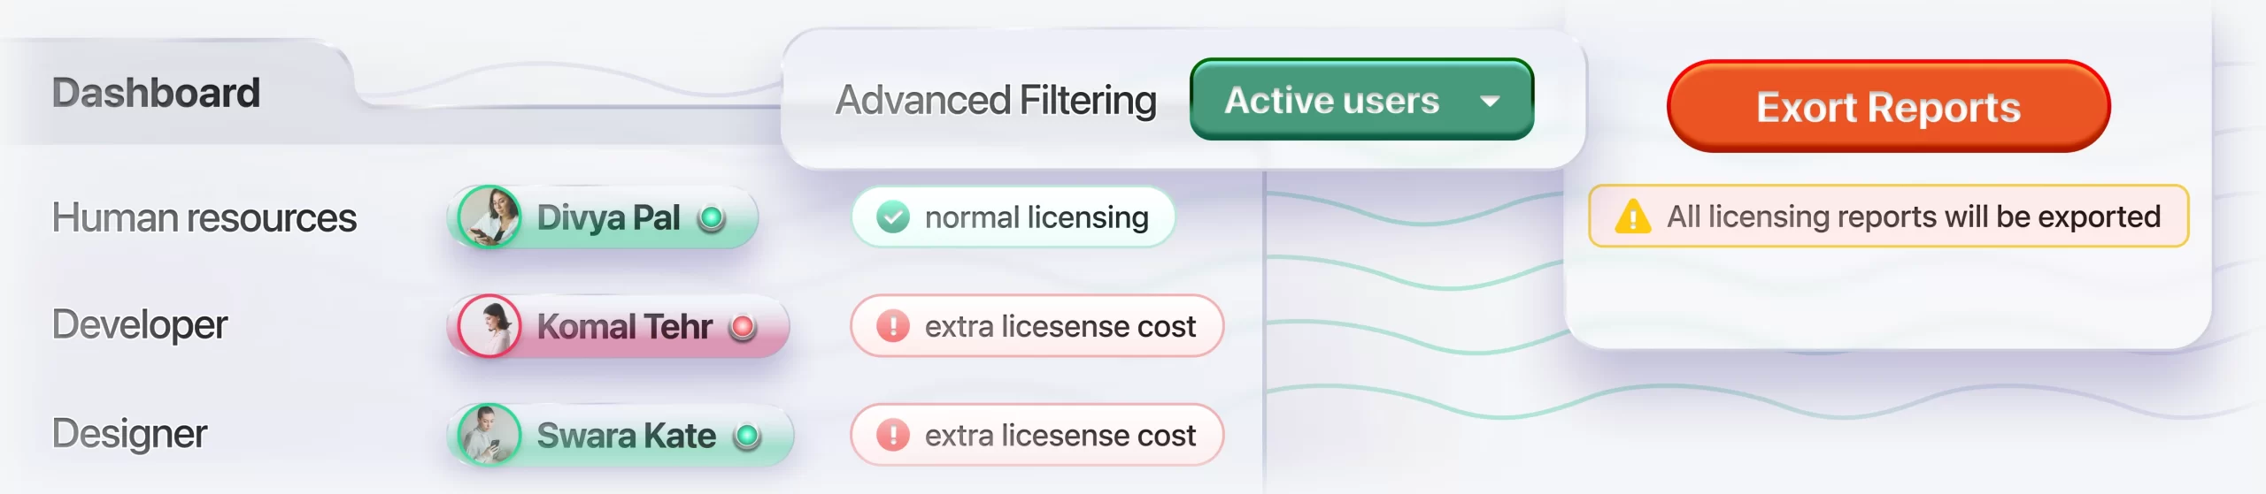Click the yellow warning triangle icon
2266x494 pixels.
click(1632, 217)
